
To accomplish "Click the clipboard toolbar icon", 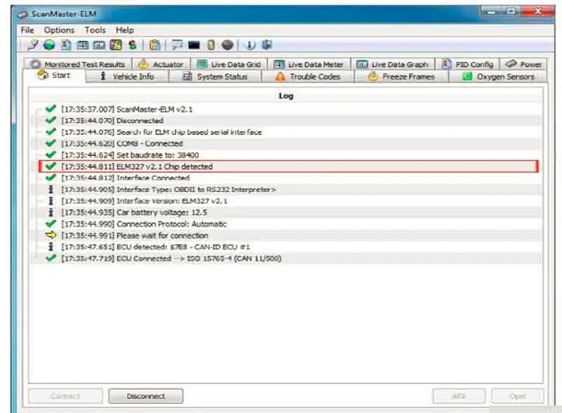I will pyautogui.click(x=155, y=45).
